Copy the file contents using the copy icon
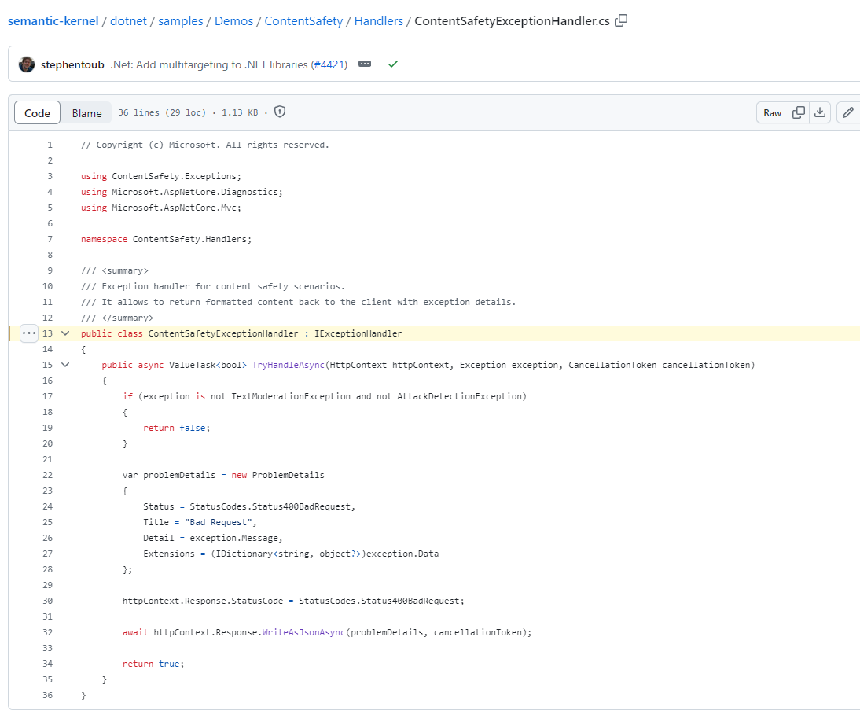The image size is (860, 710). click(x=798, y=112)
